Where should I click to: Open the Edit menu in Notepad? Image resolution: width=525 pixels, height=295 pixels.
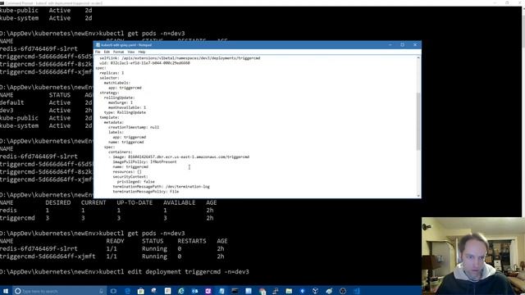[107, 52]
